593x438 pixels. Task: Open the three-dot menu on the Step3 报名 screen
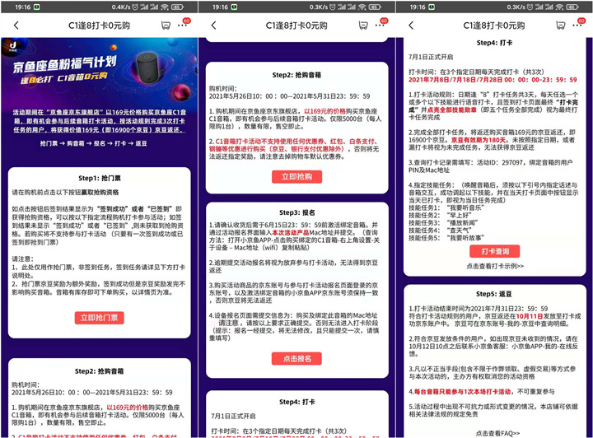(380, 26)
